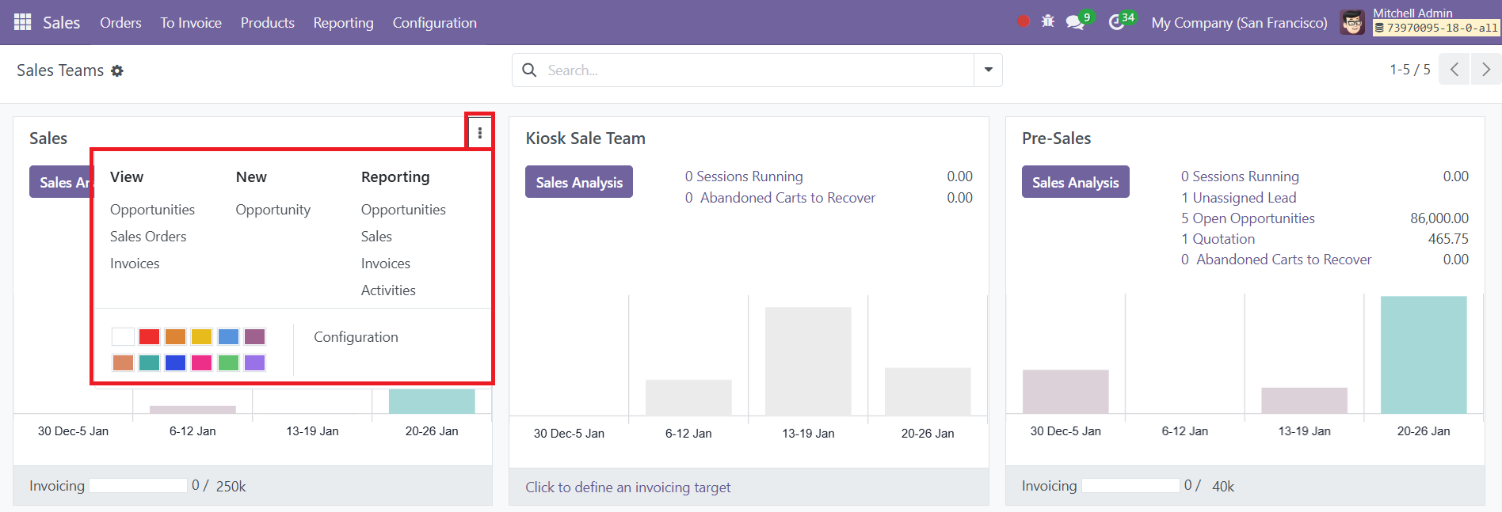Select the yellow color swatch
The height and width of the screenshot is (512, 1502).
pyautogui.click(x=202, y=336)
